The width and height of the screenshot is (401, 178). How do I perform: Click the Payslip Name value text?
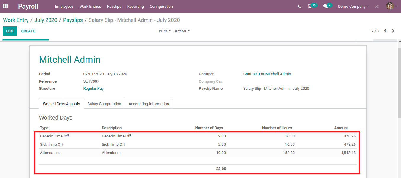[276, 88]
